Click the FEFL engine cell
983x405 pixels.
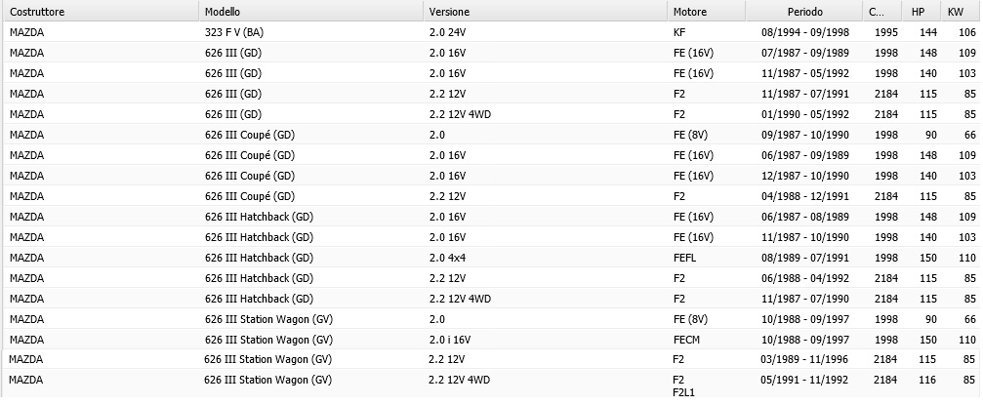[x=684, y=258]
